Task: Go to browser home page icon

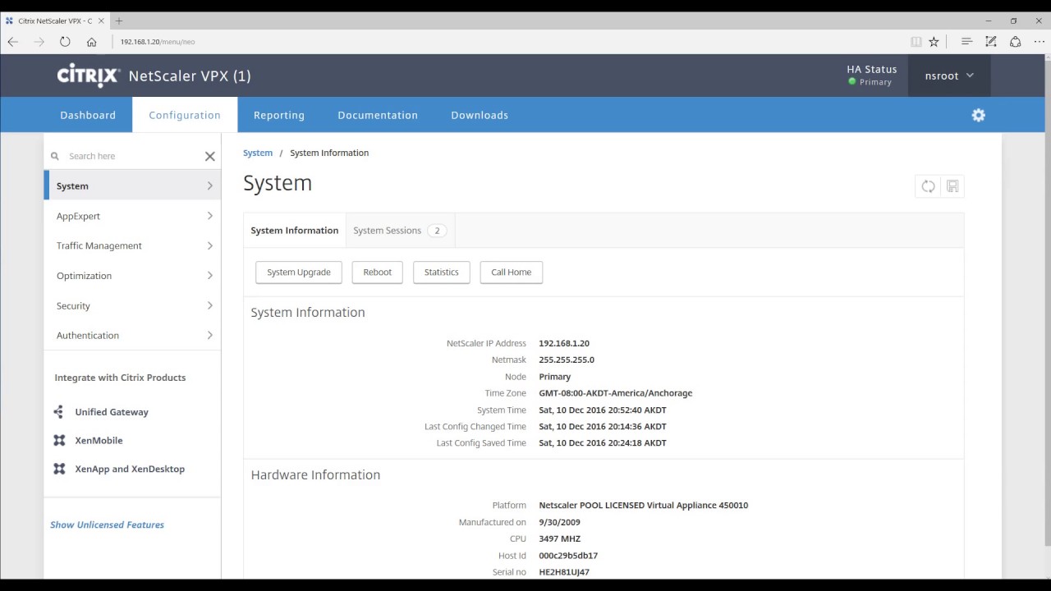Action: (91, 42)
